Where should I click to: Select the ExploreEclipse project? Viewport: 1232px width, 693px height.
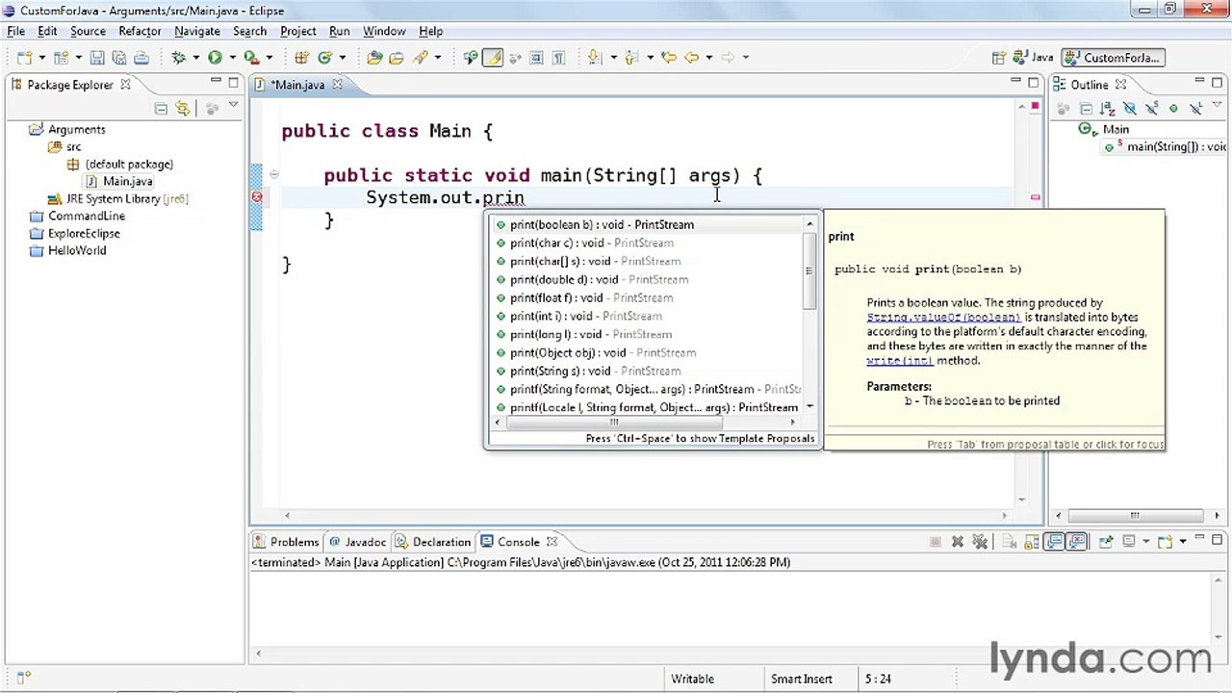(84, 234)
